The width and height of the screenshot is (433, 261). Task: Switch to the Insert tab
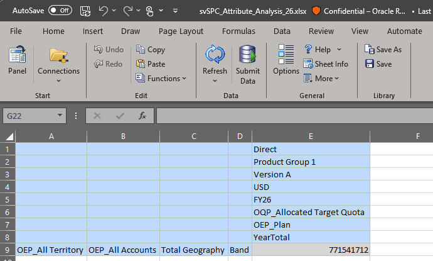93,31
